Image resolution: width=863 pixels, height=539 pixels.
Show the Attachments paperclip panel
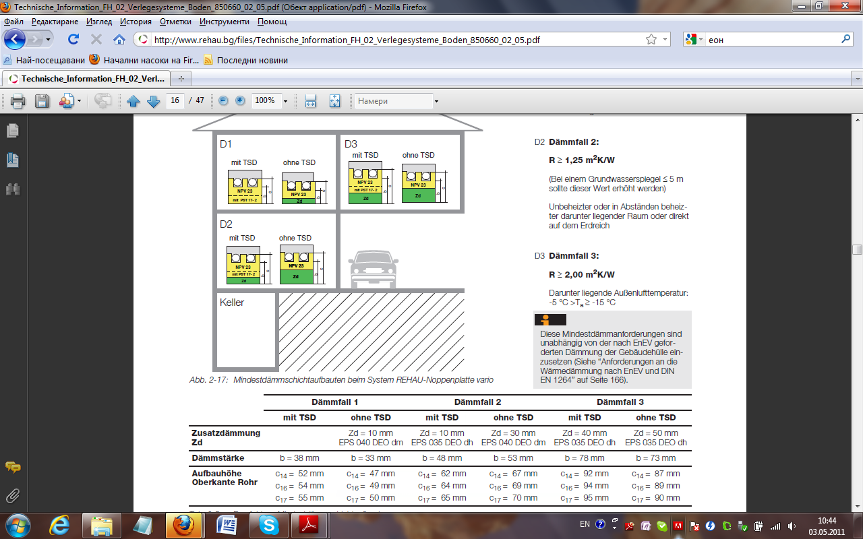13,497
